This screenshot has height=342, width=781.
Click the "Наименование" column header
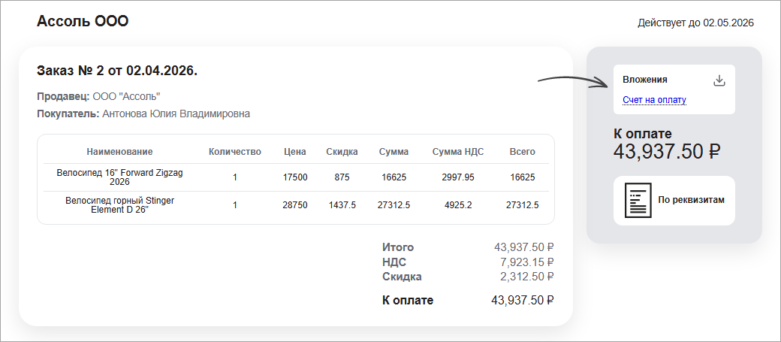119,152
